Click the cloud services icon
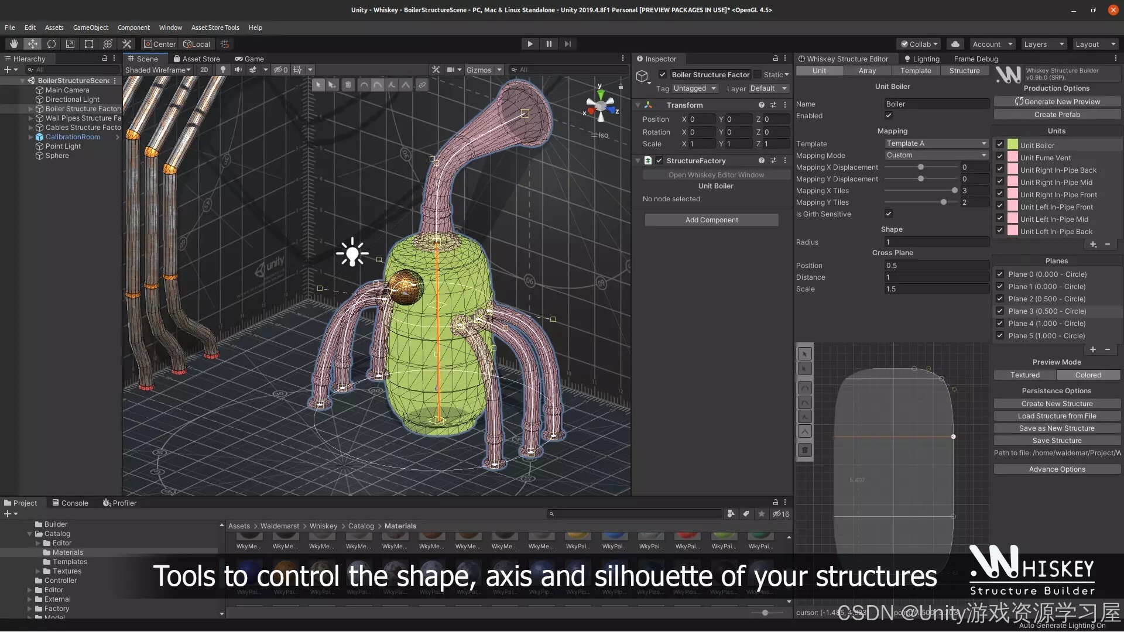Screen dimensions: 1124x632 955,44
